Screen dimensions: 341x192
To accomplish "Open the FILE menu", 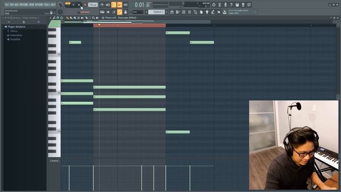I will pos(7,5).
